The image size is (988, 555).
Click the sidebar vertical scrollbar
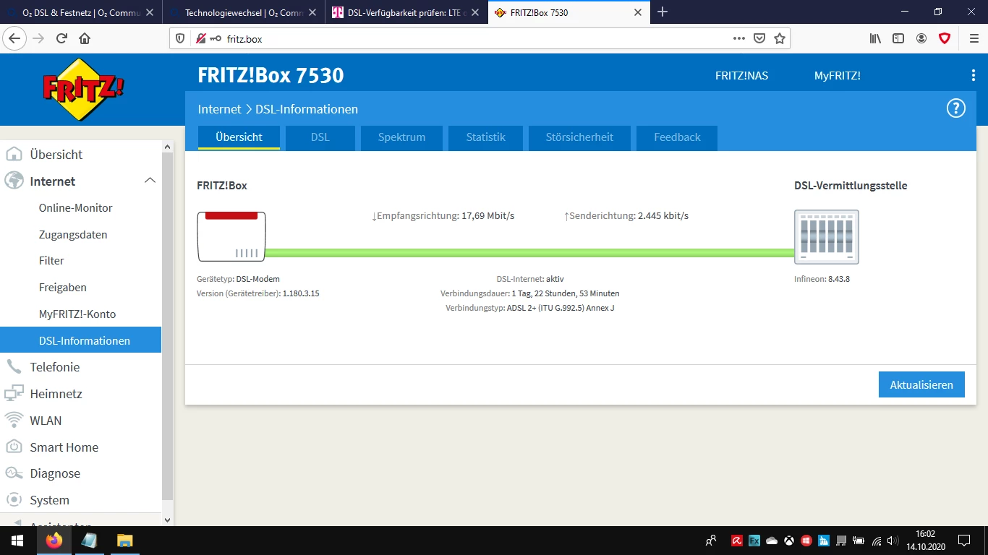[168, 325]
